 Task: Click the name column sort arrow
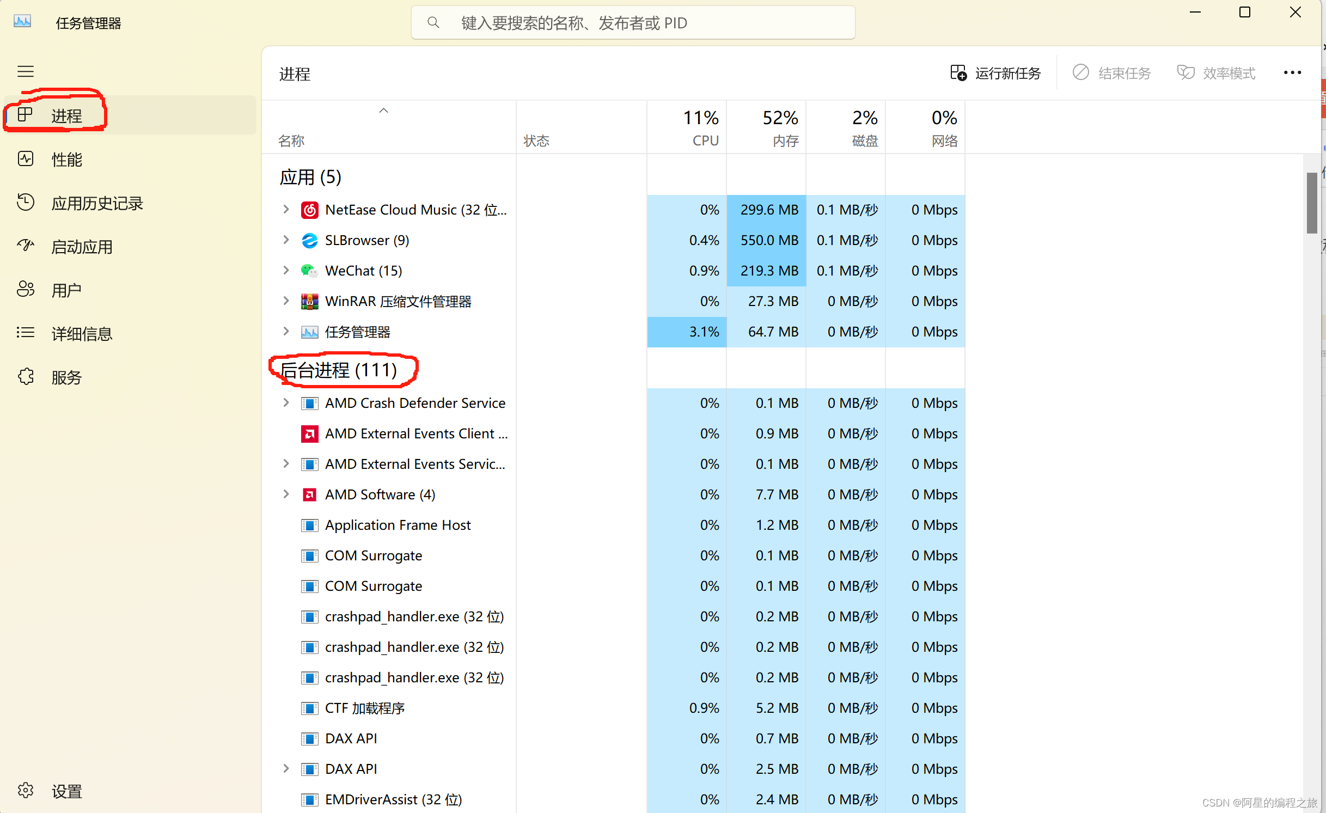(x=383, y=110)
